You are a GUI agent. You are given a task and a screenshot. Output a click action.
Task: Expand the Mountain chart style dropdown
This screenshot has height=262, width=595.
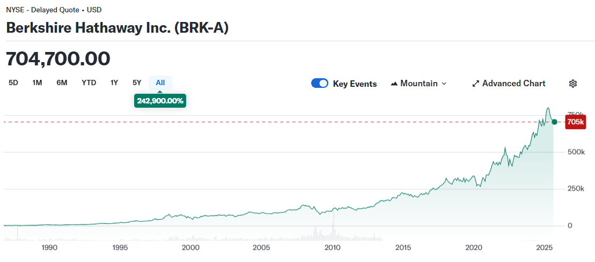[418, 84]
